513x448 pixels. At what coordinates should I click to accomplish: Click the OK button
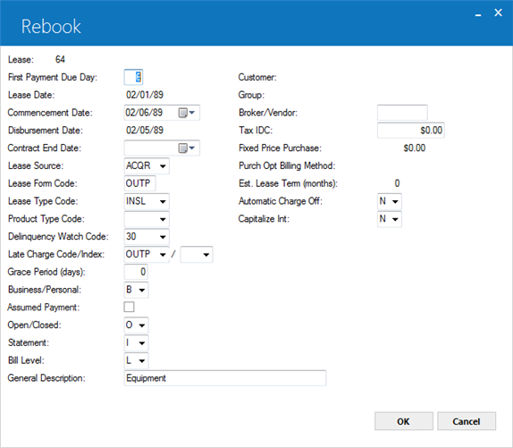pyautogui.click(x=404, y=421)
